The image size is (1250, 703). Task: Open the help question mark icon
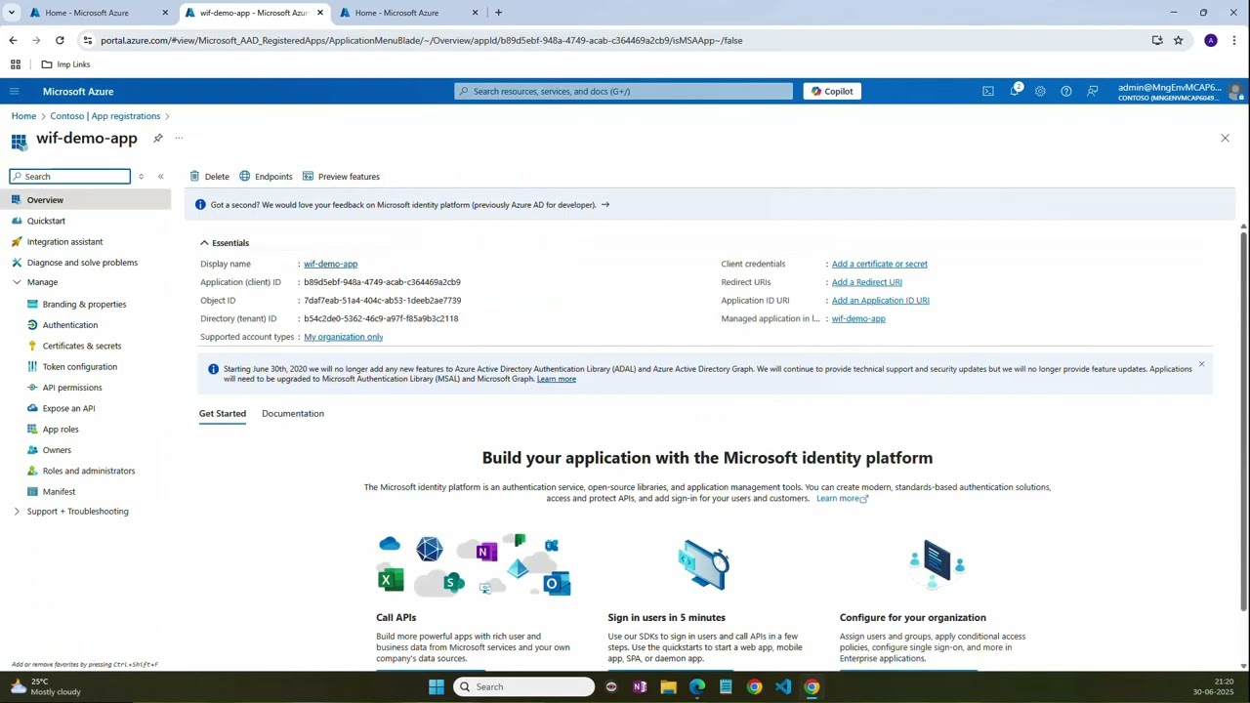[1066, 91]
